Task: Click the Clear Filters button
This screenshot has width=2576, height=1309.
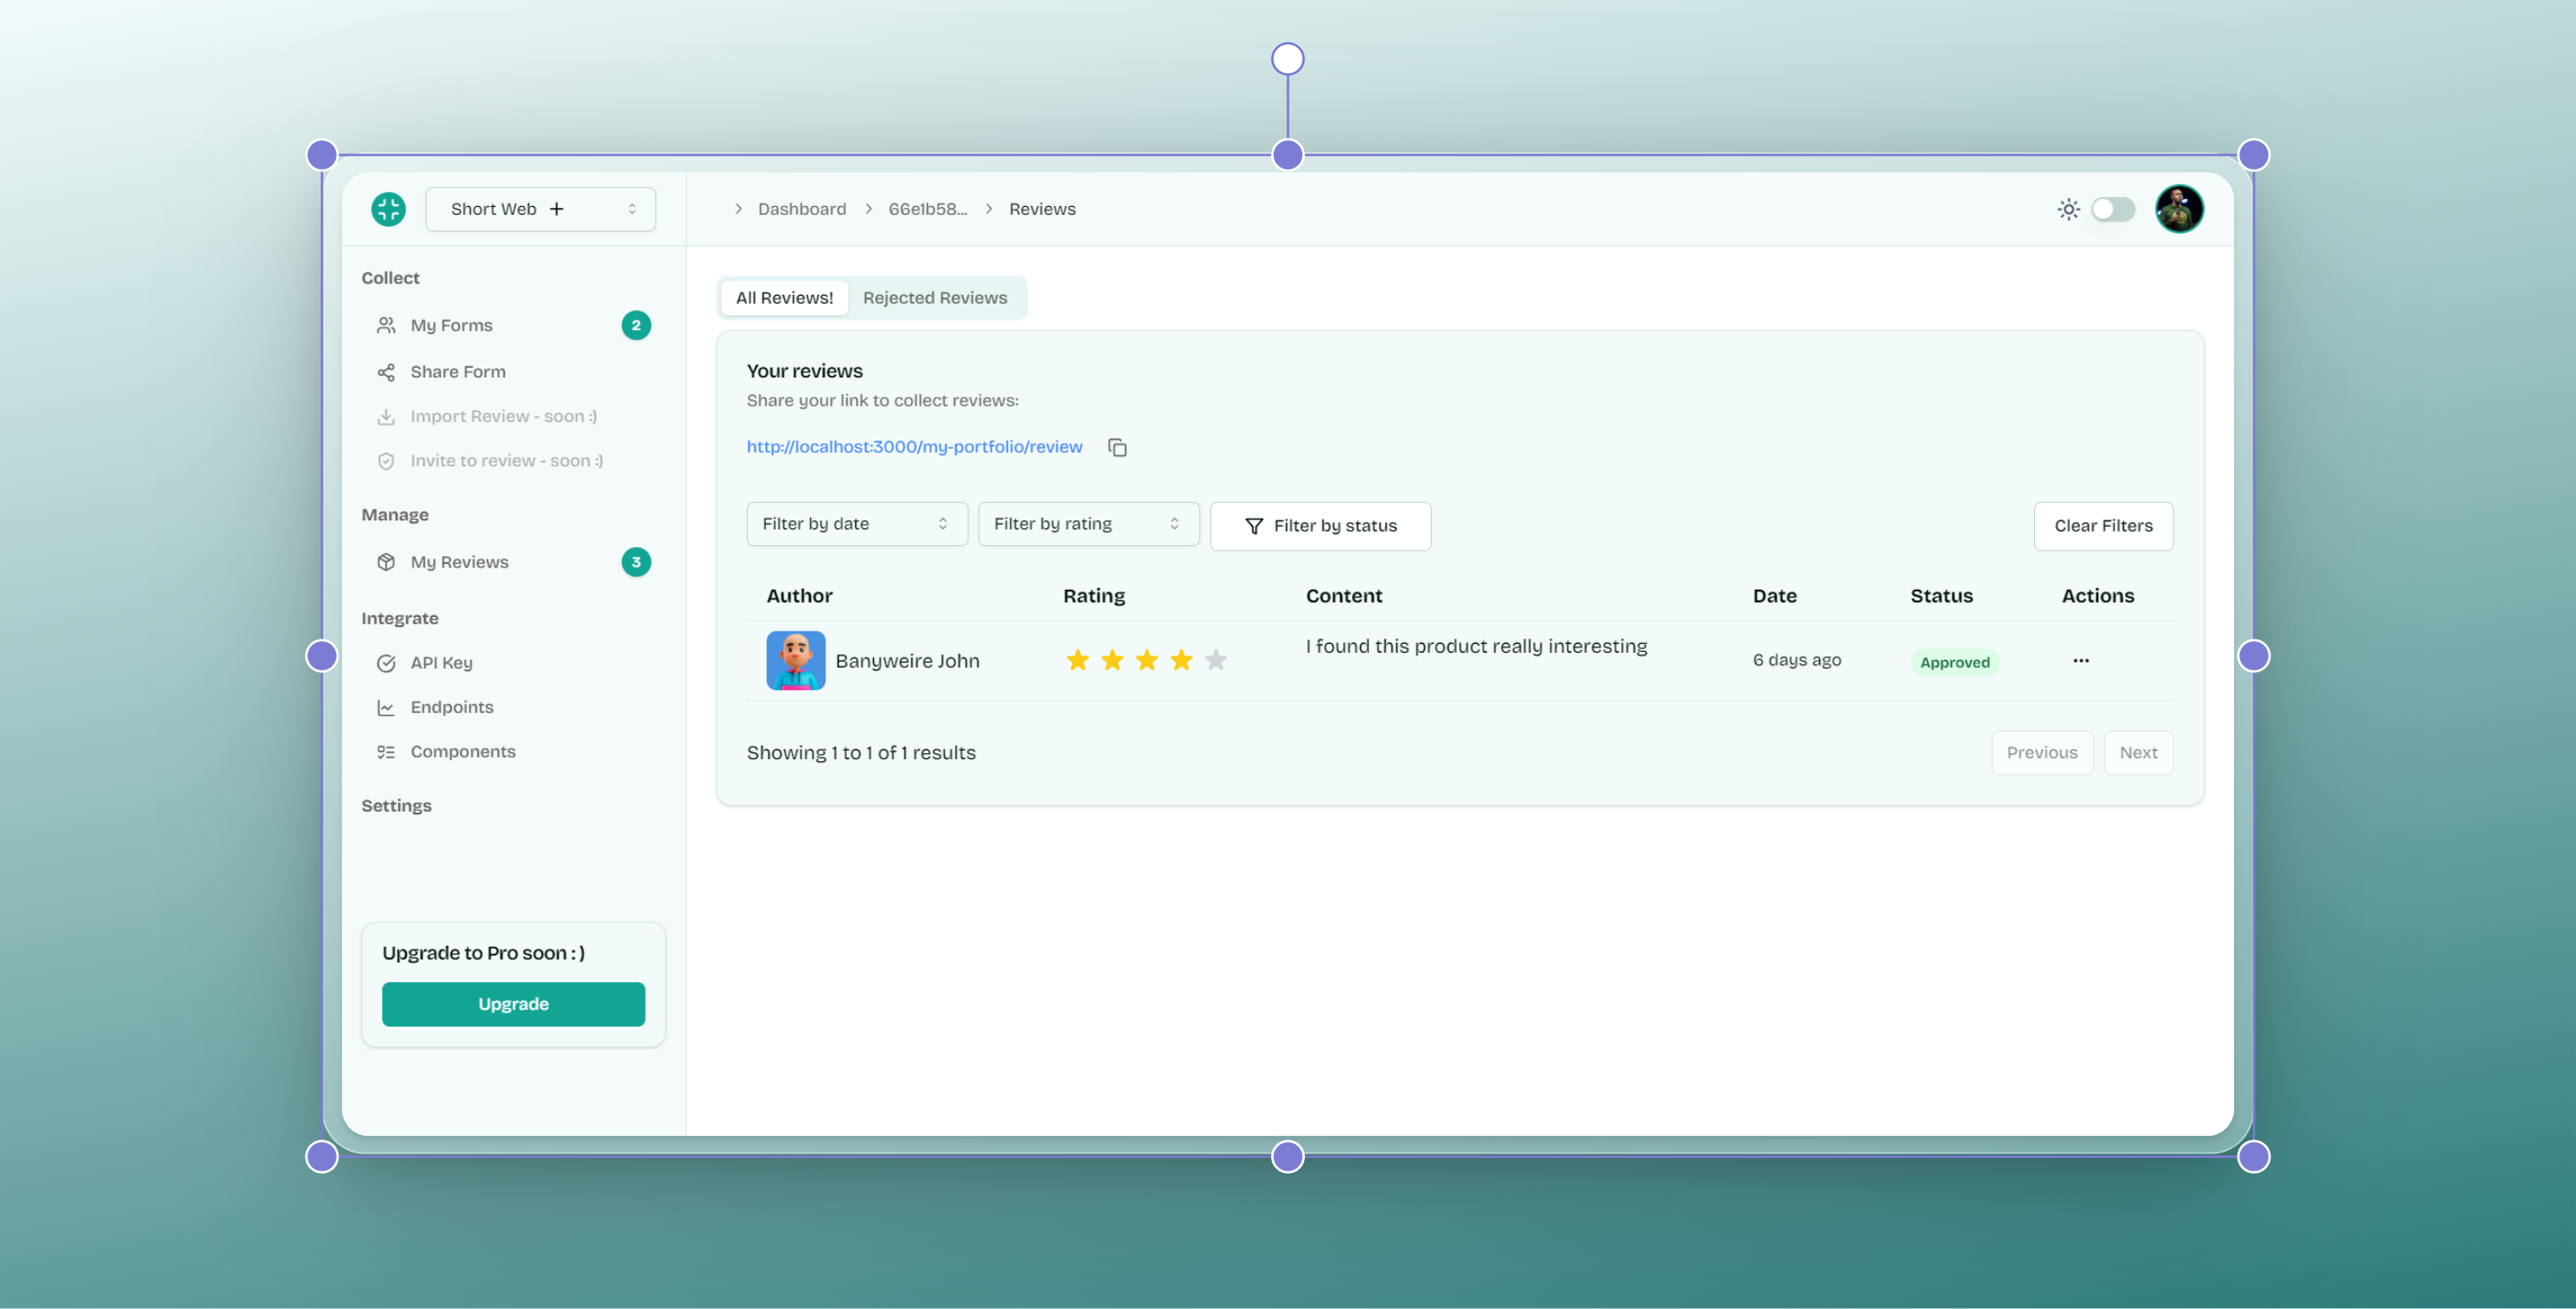Action: [x=2103, y=526]
